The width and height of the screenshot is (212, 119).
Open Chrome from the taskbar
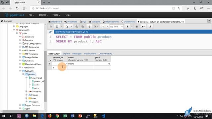[57, 116]
